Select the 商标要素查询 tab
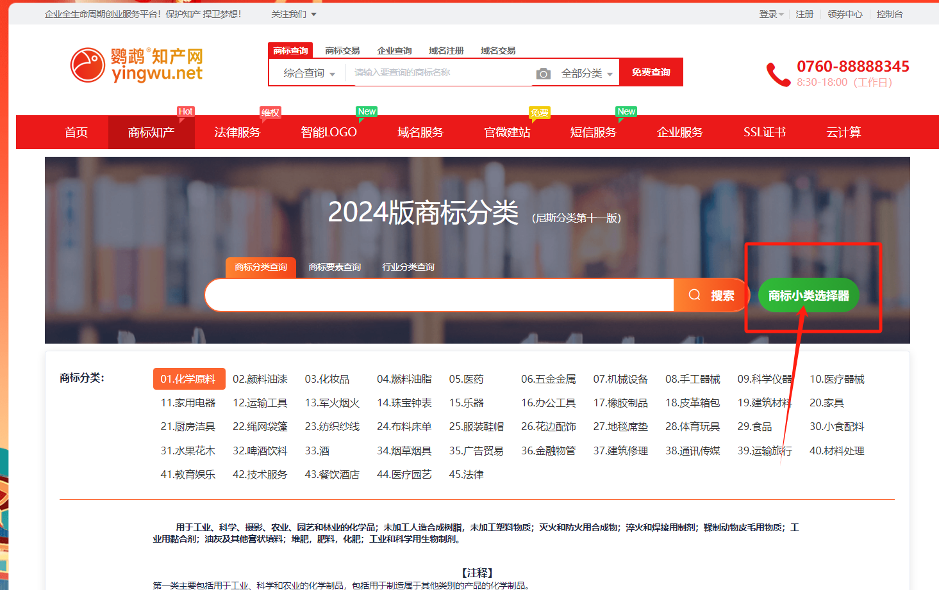939x590 pixels. (335, 267)
